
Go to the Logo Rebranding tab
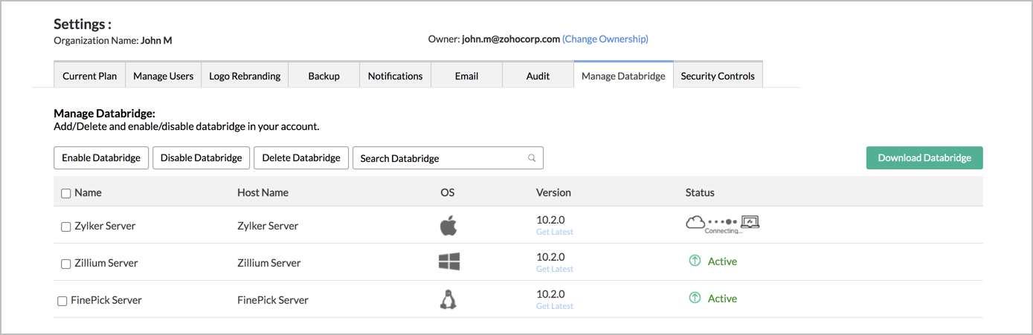tap(245, 76)
